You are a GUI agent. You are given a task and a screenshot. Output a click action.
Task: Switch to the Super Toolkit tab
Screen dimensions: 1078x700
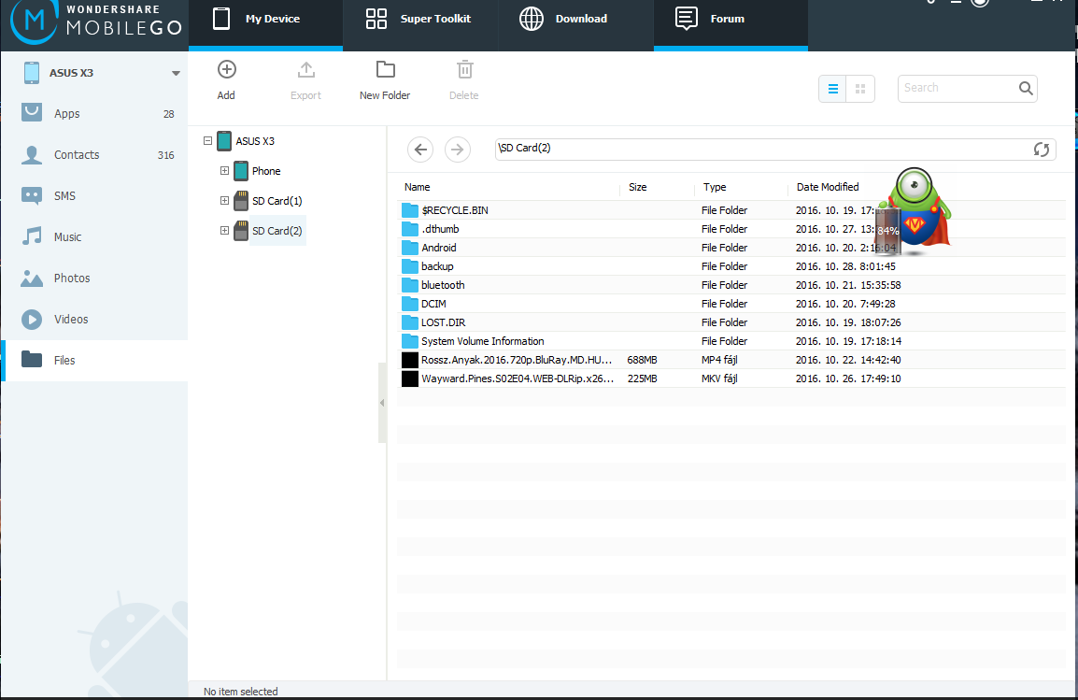click(419, 23)
